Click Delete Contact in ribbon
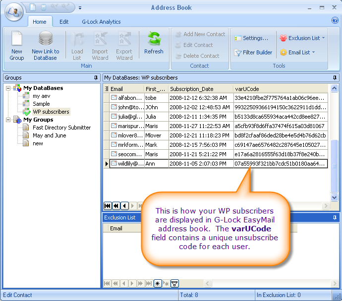Screen dimensions: 342x301 tap(197, 56)
